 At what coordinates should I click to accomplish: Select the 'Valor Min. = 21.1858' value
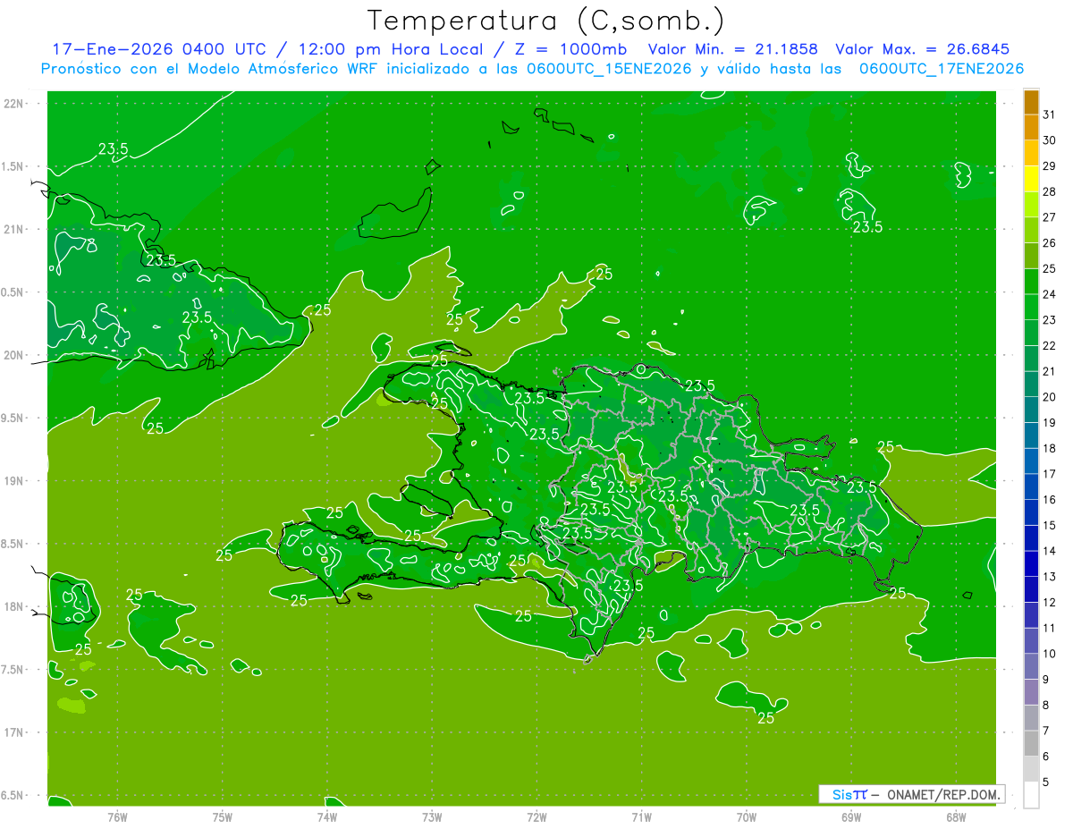(734, 49)
